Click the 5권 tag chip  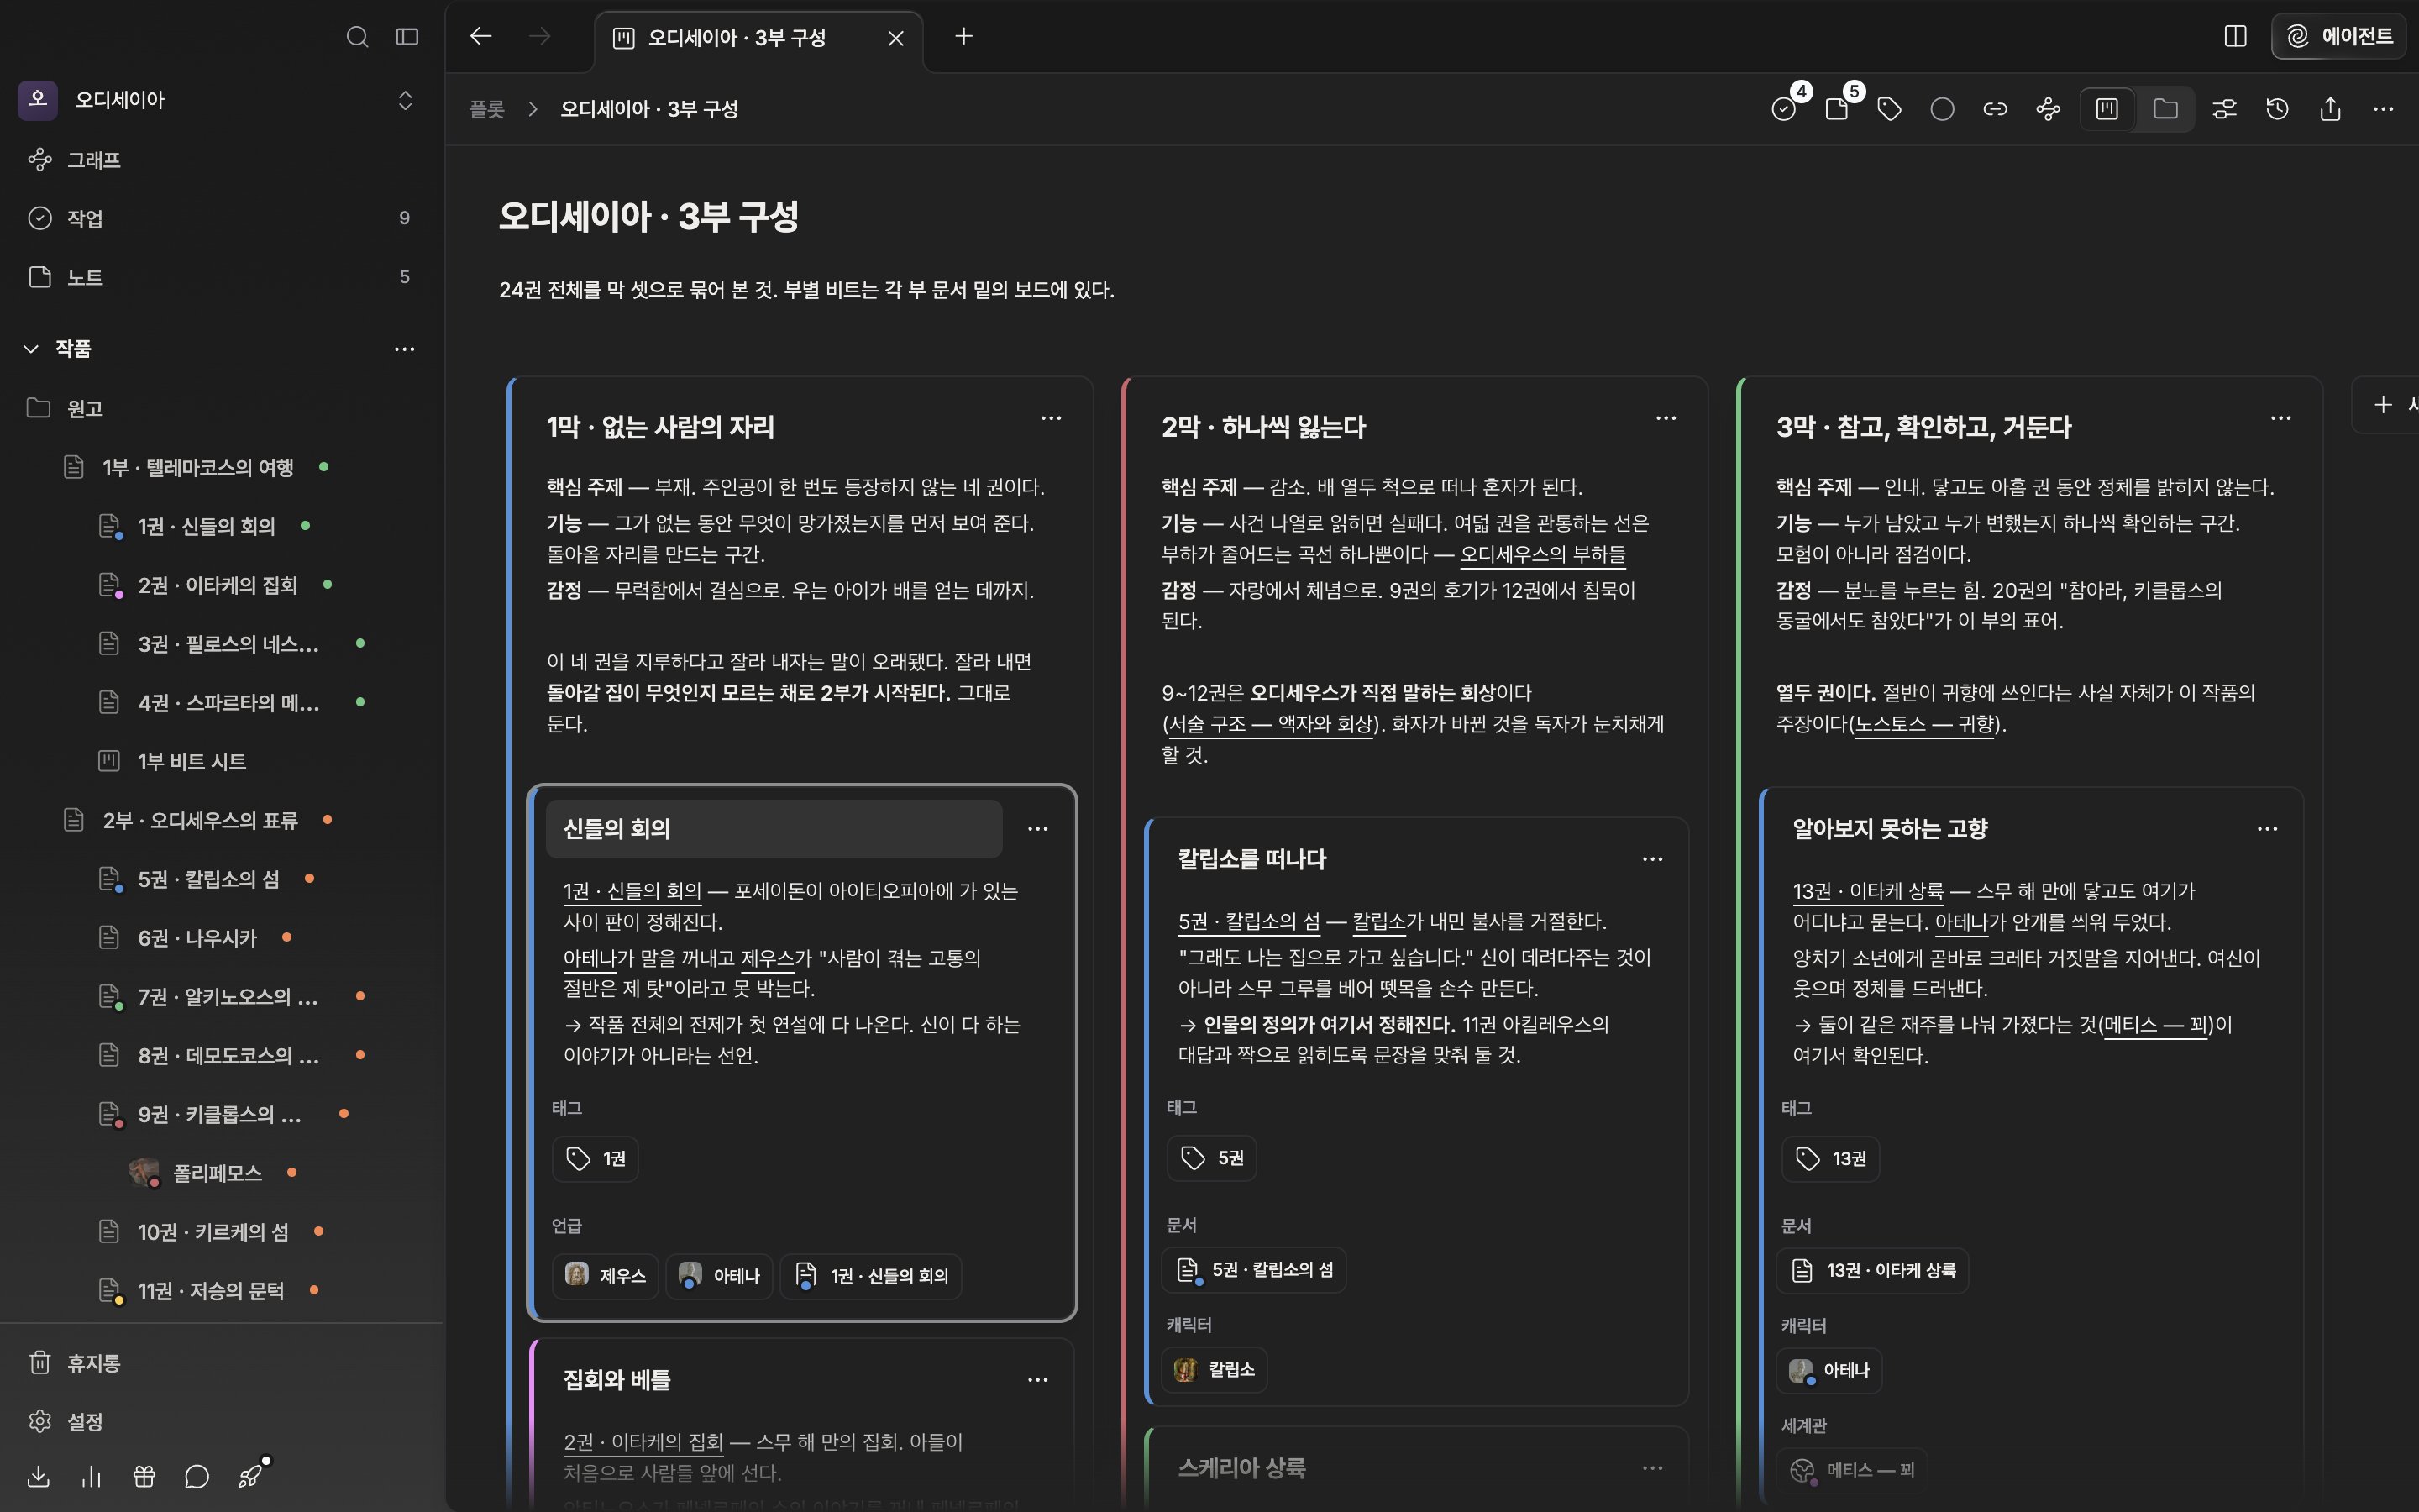pos(1211,1158)
